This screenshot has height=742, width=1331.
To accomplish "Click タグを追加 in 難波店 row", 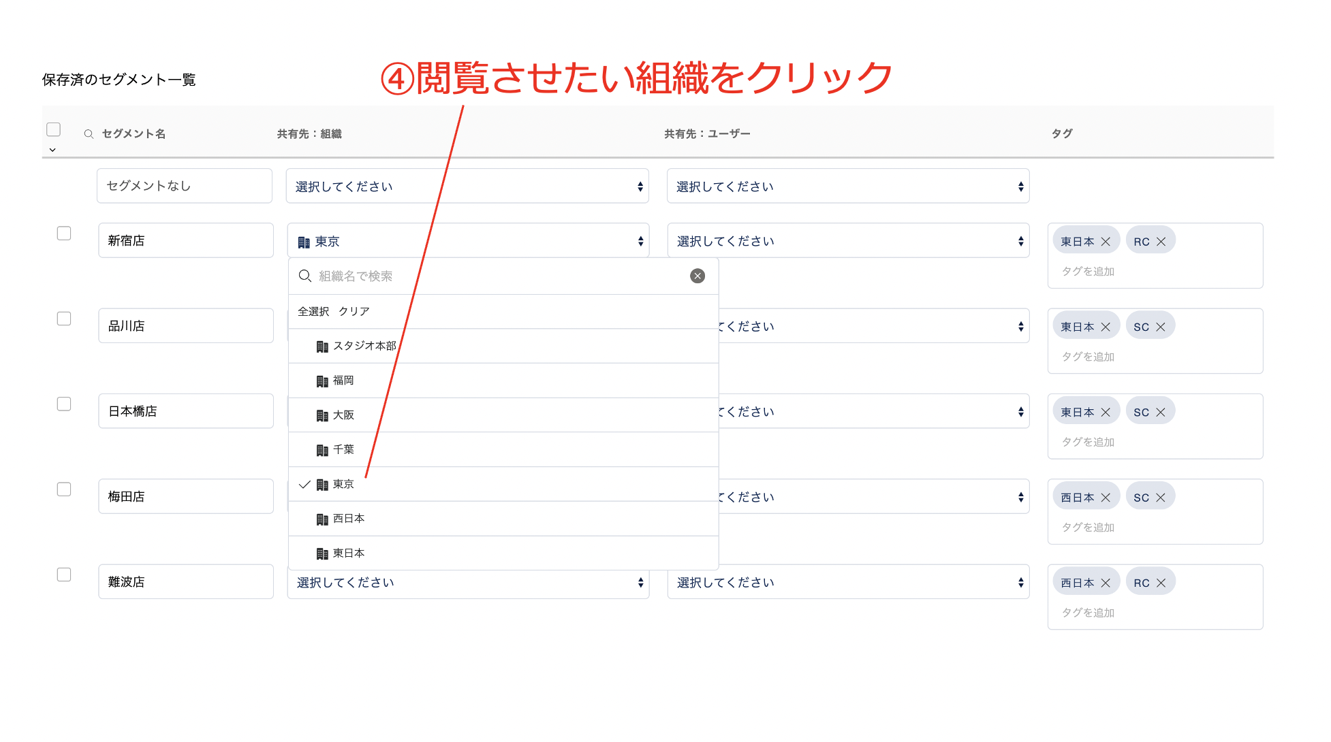I will [1088, 613].
